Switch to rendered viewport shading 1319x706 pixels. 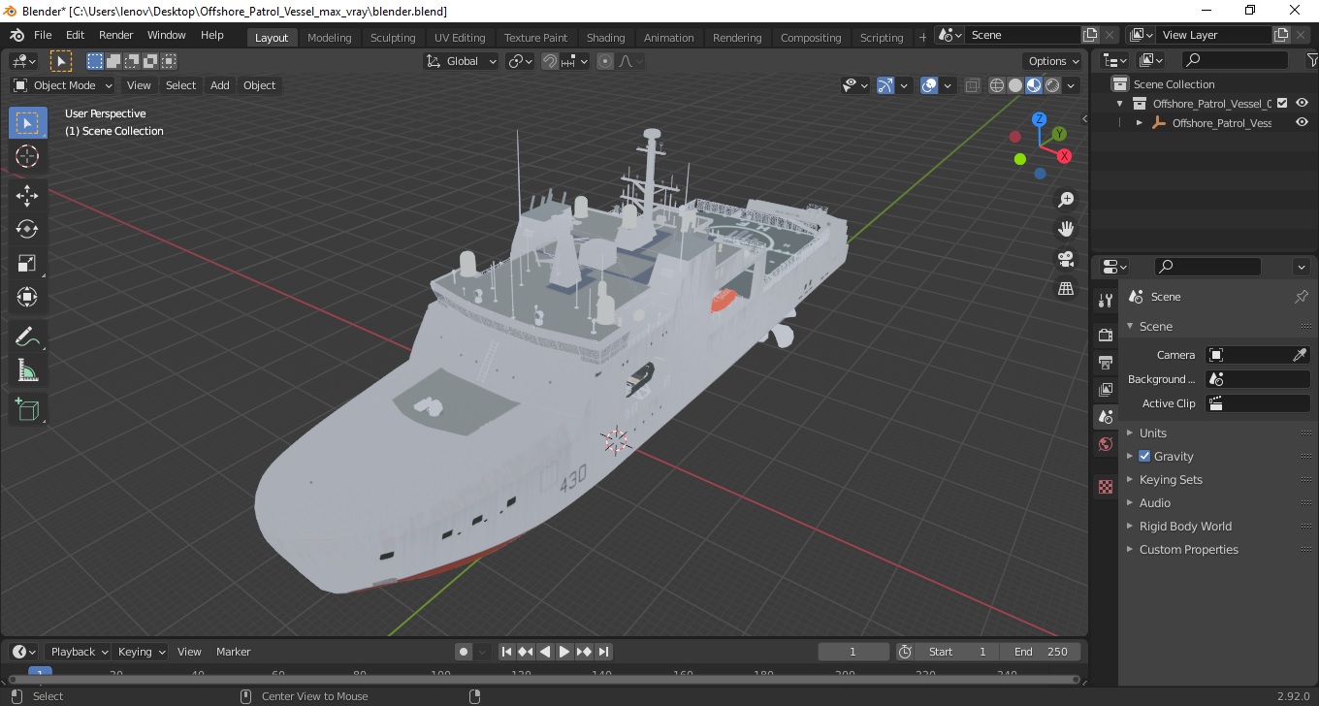tap(1052, 85)
